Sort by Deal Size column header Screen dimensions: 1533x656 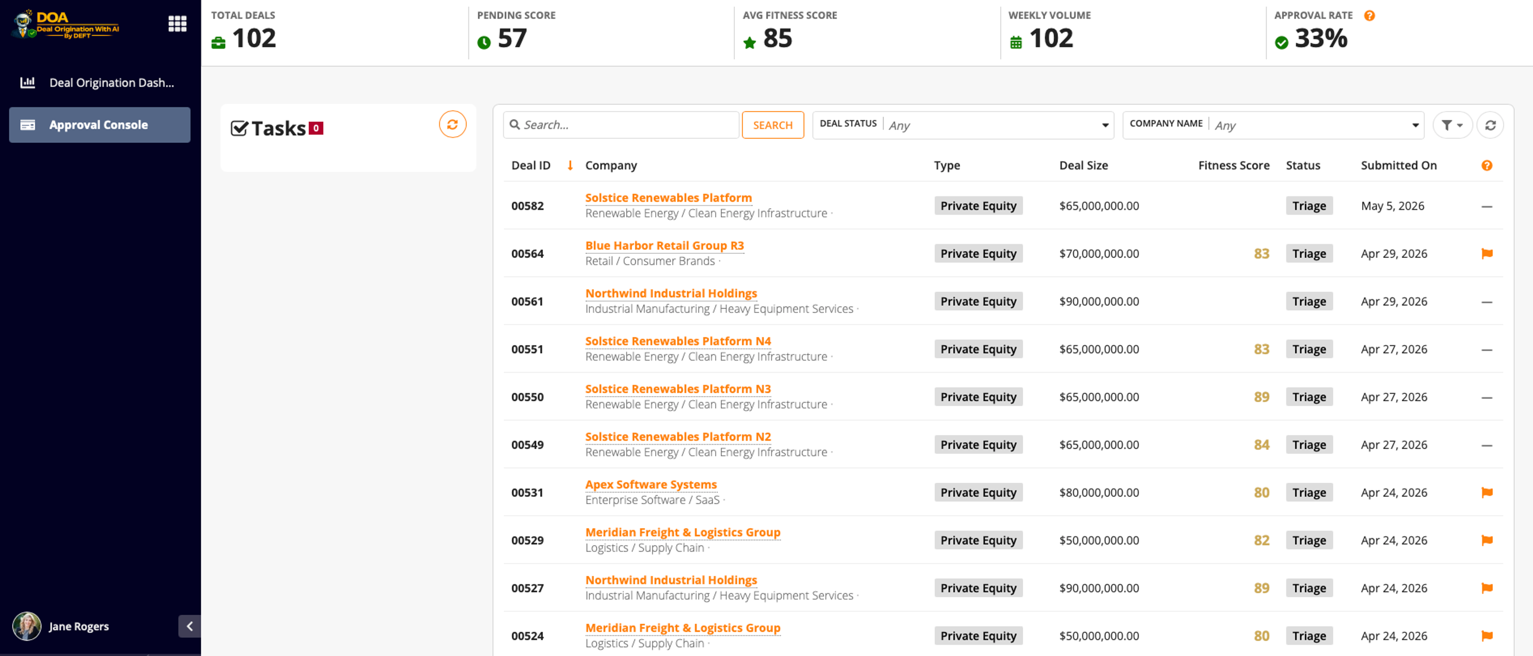(1083, 165)
